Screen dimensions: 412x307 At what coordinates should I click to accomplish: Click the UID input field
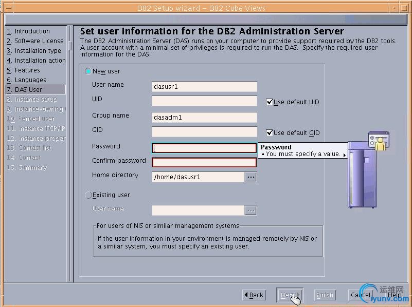204,101
